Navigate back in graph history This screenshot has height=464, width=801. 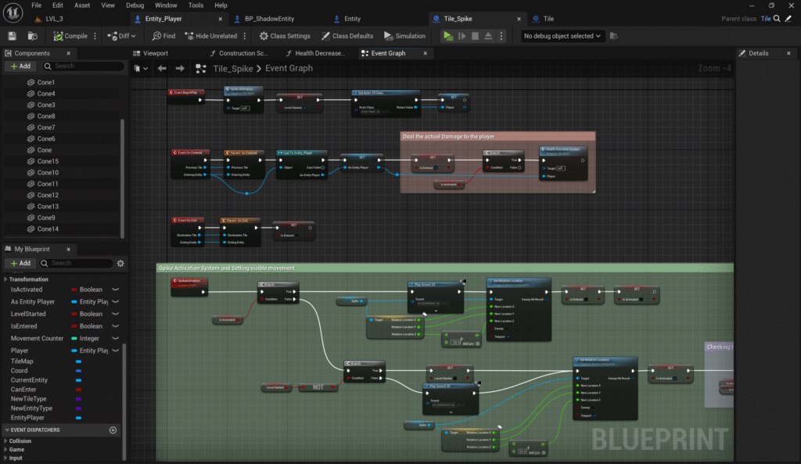[162, 69]
